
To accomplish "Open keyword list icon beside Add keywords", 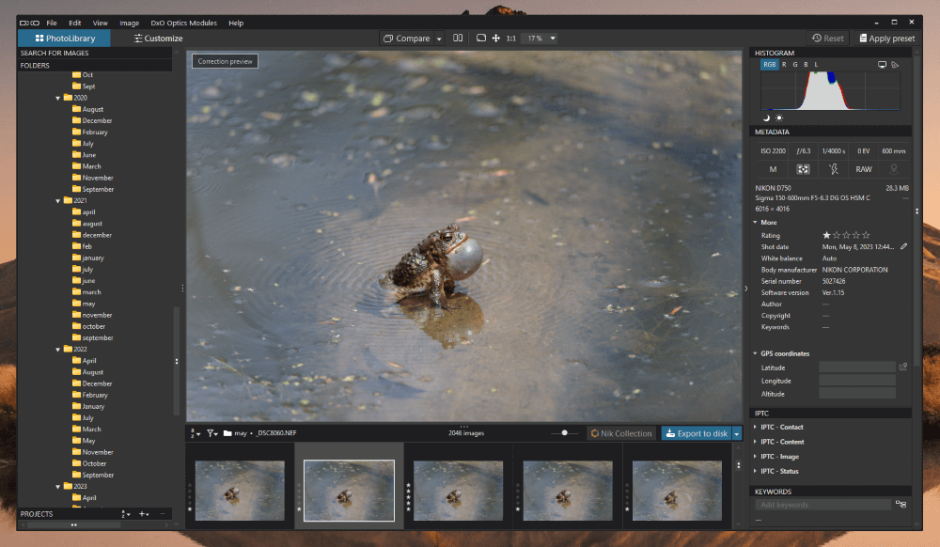I will pyautogui.click(x=901, y=504).
